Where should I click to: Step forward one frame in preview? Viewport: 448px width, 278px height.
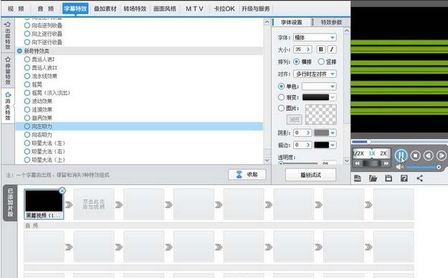tap(441, 155)
